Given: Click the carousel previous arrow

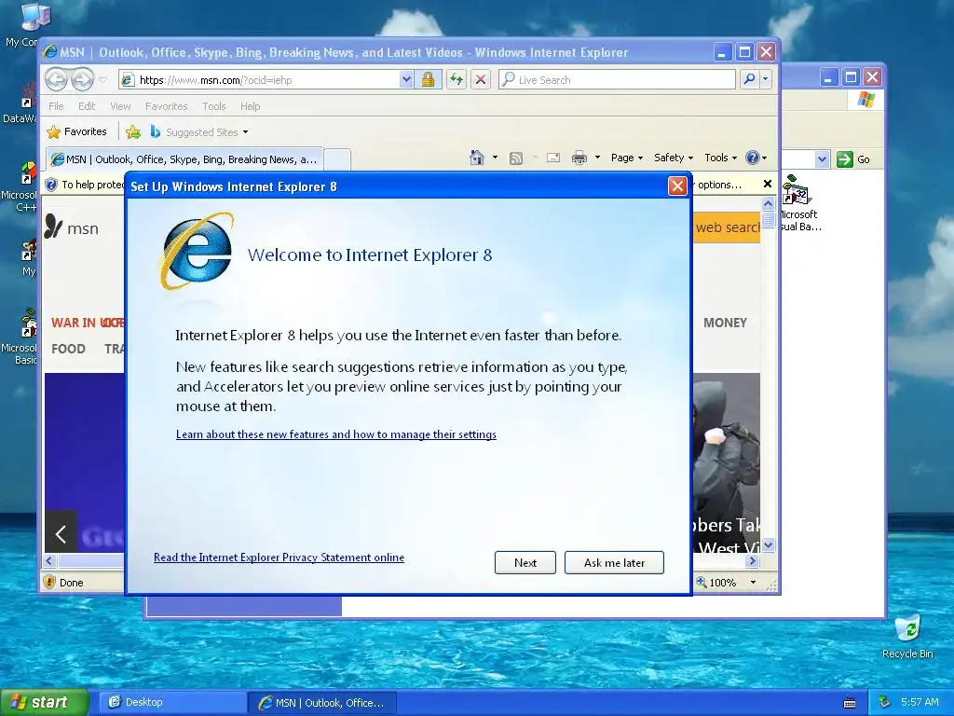Looking at the screenshot, I should pyautogui.click(x=61, y=534).
